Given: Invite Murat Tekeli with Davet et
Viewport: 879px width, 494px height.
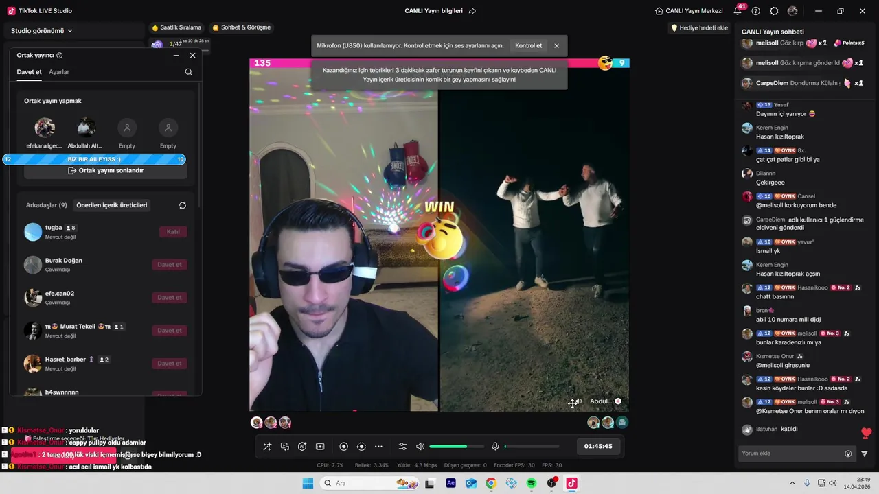Looking at the screenshot, I should 170,331.
